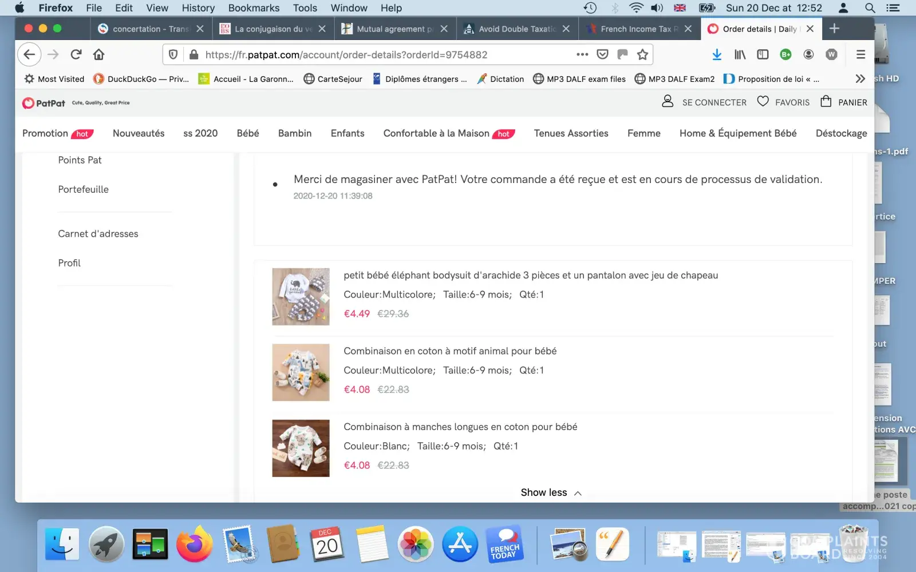
Task: Click the FAVORIS heart icon
Action: (x=763, y=102)
